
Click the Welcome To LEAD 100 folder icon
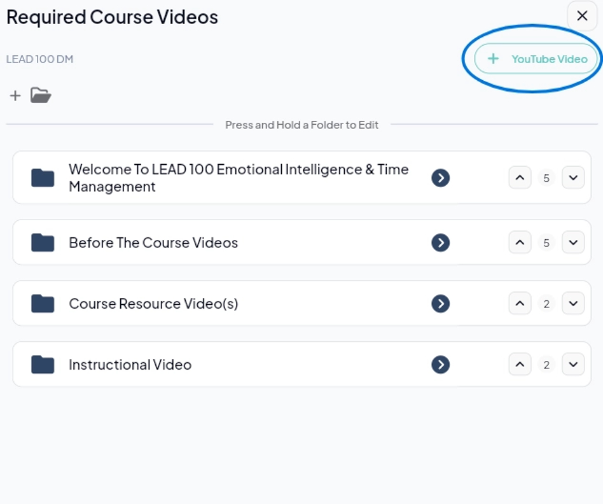click(43, 178)
